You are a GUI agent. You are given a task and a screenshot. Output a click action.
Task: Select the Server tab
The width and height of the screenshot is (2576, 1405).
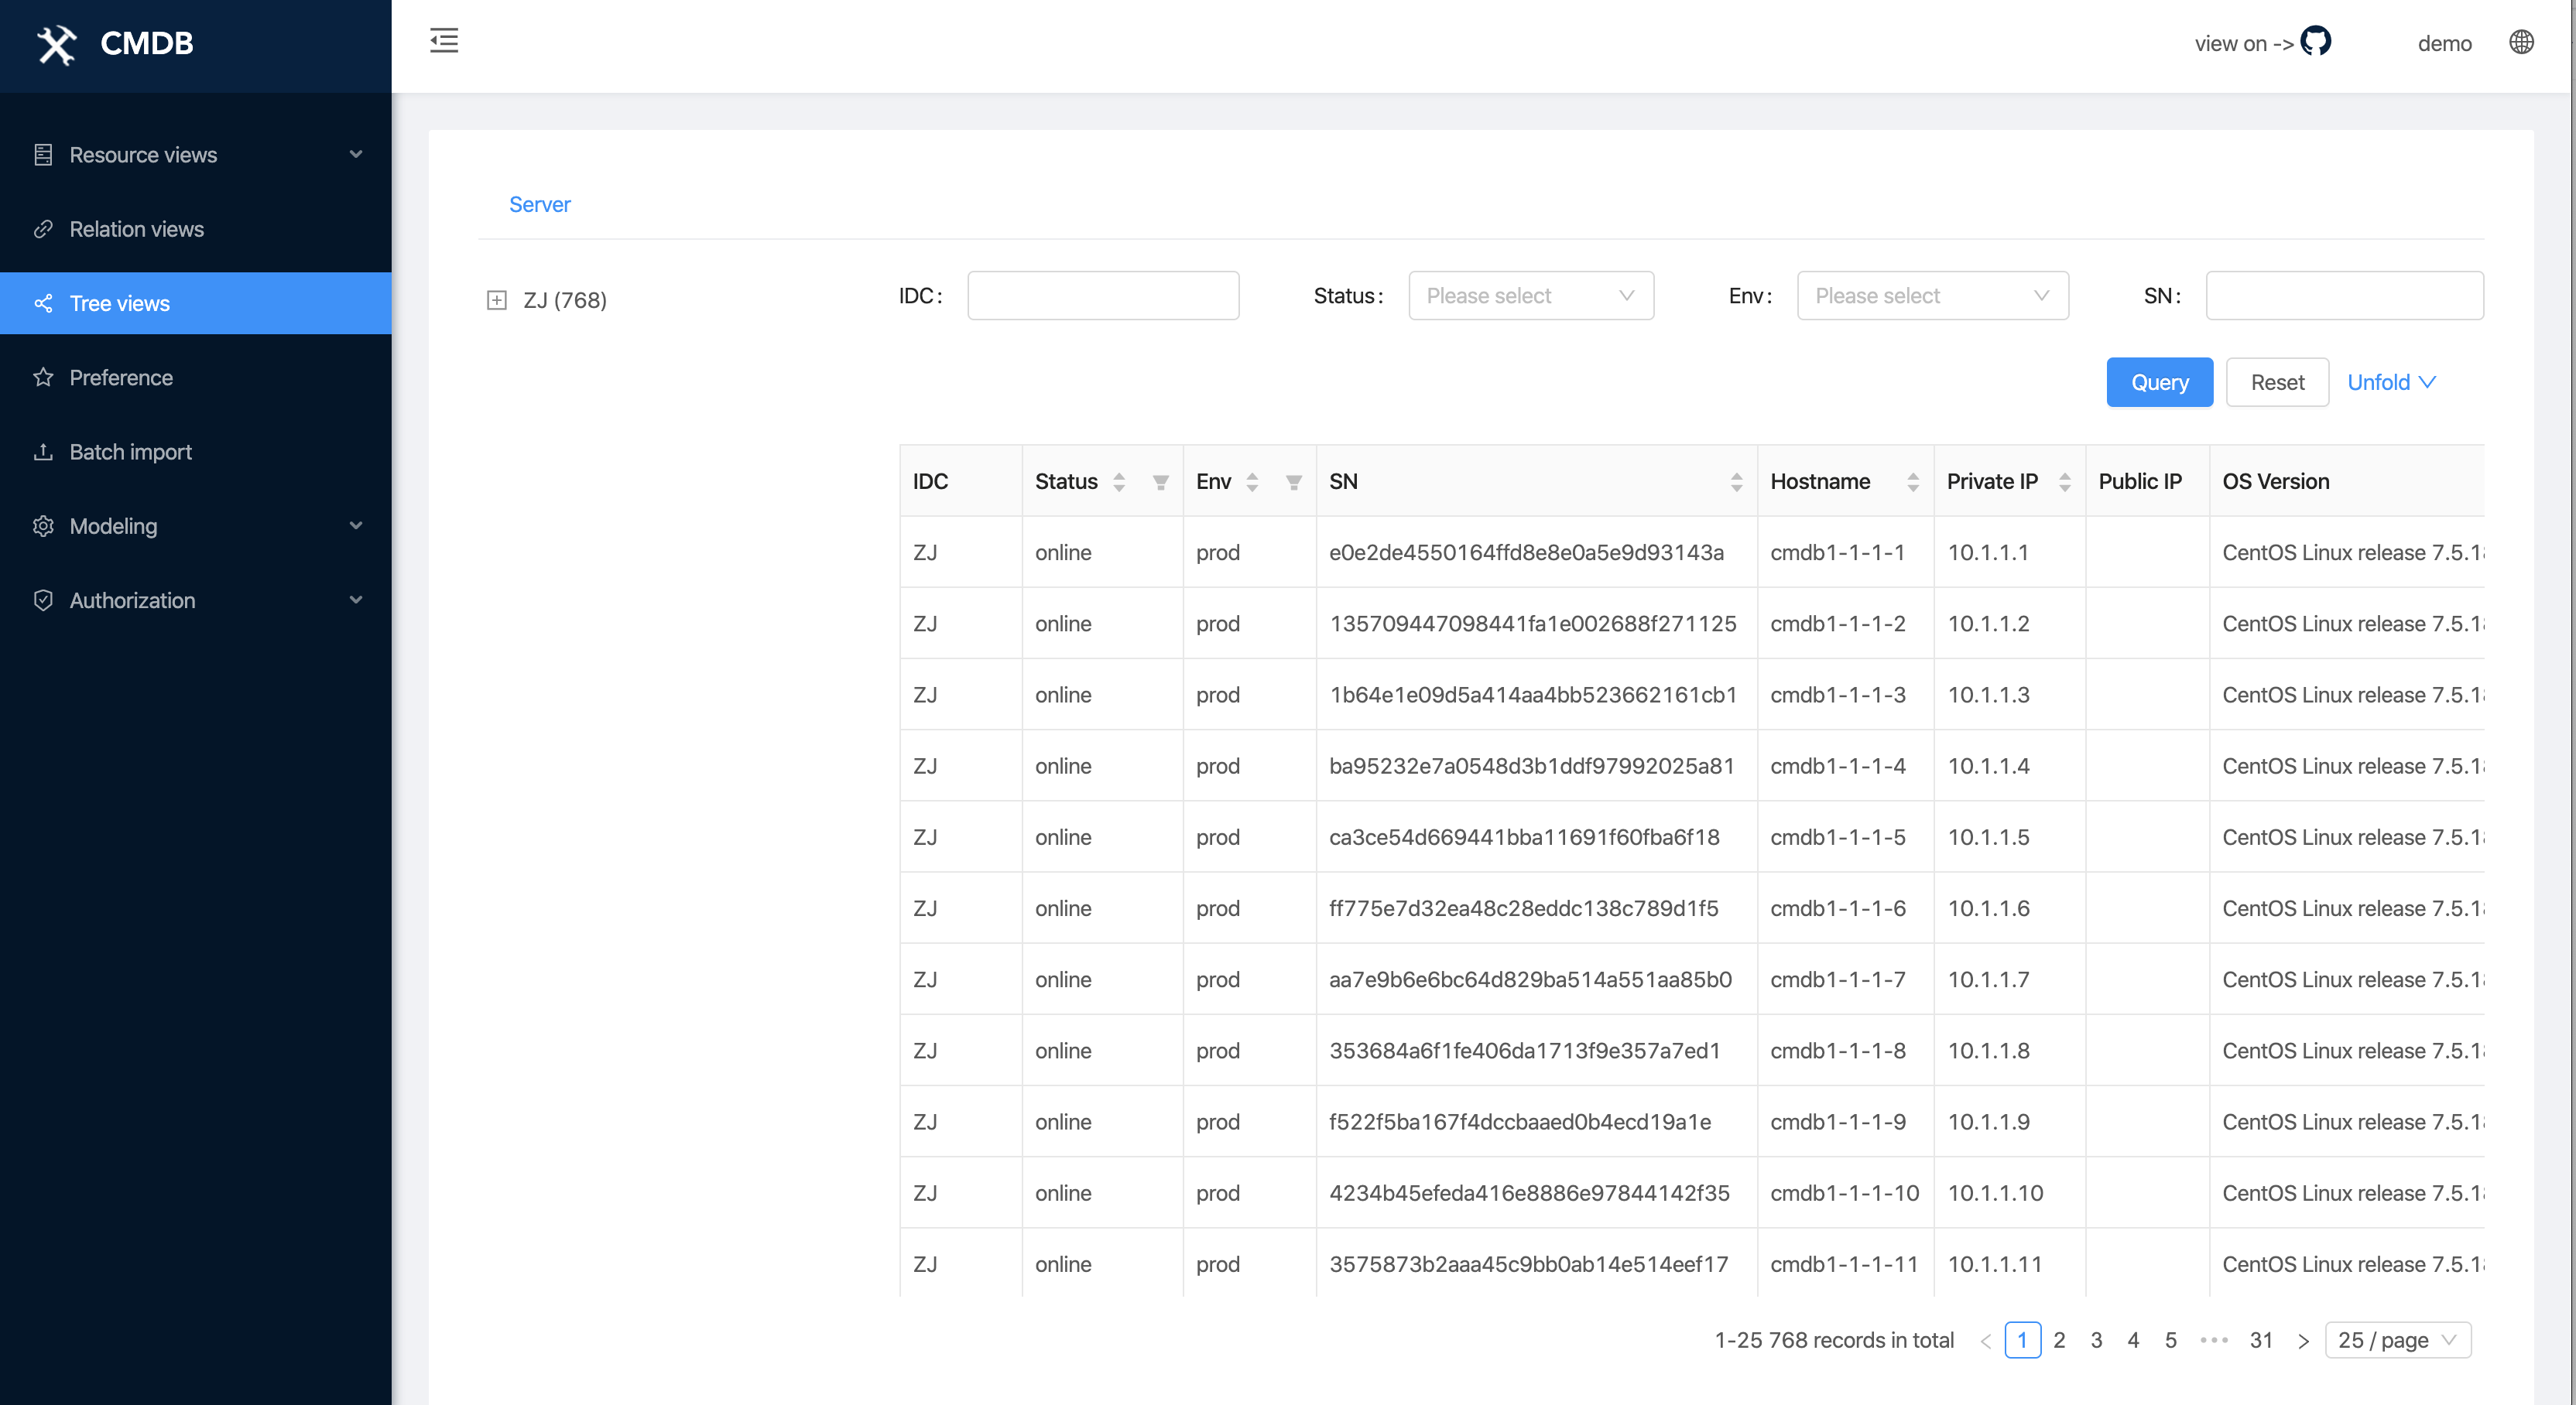[x=539, y=205]
